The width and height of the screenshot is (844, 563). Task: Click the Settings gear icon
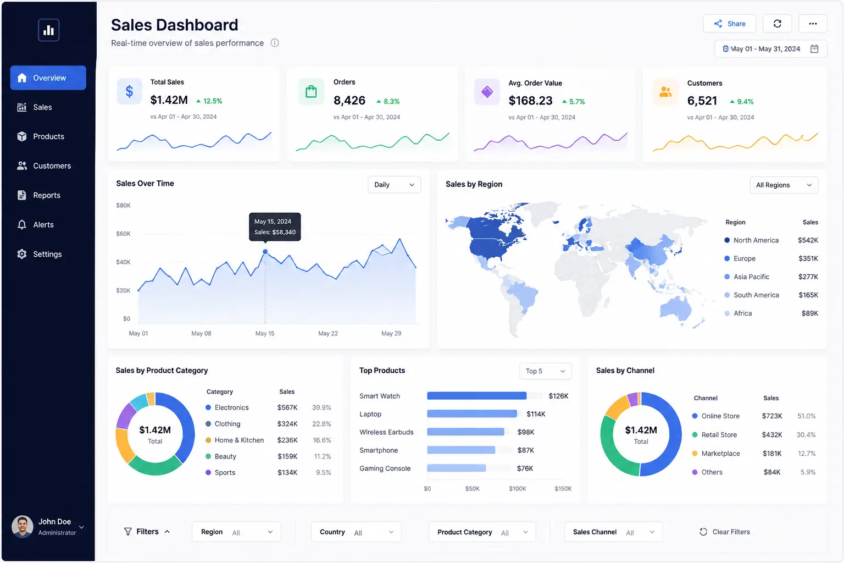[22, 254]
